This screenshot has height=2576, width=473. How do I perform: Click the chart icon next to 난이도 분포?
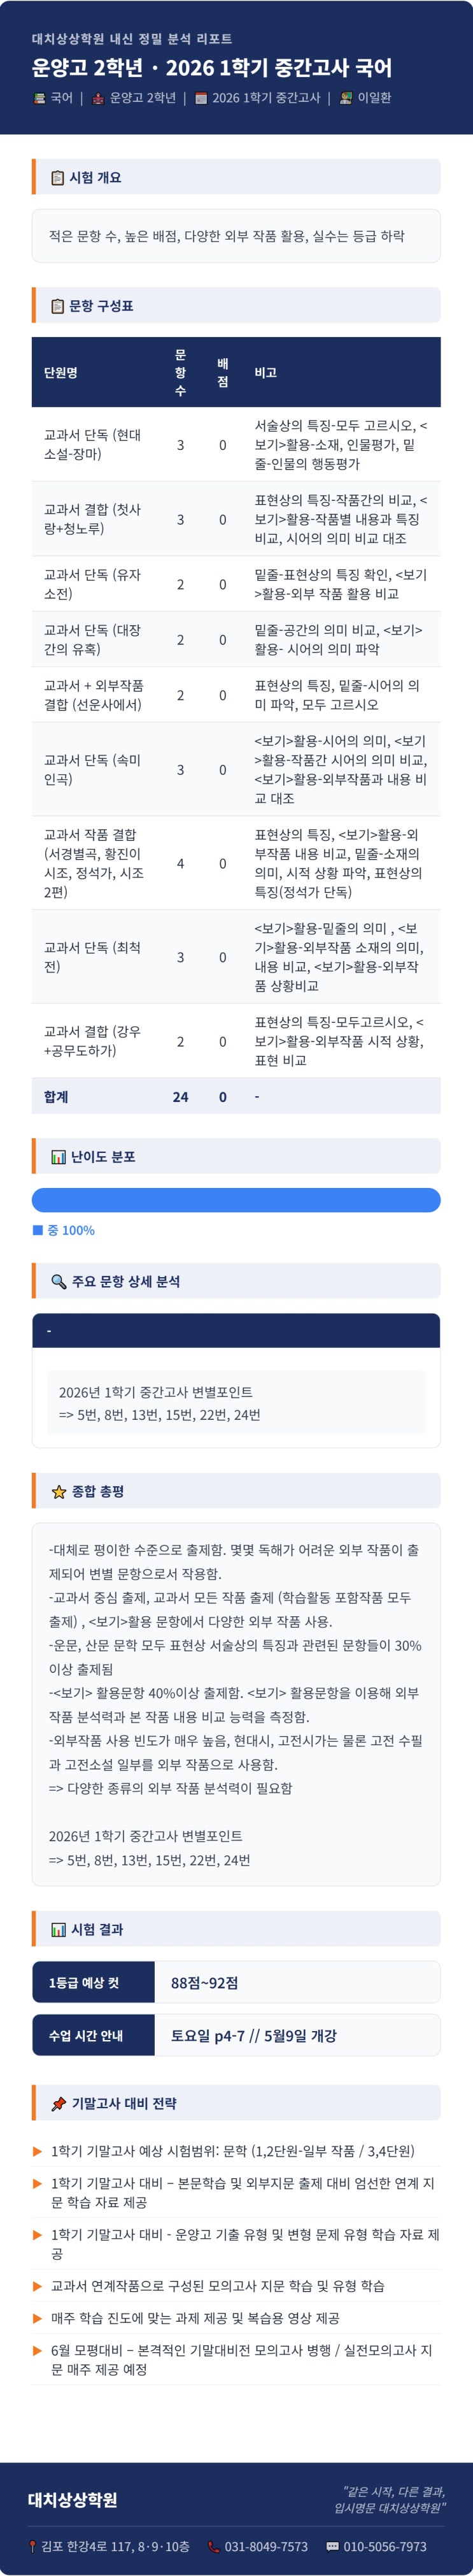59,1156
